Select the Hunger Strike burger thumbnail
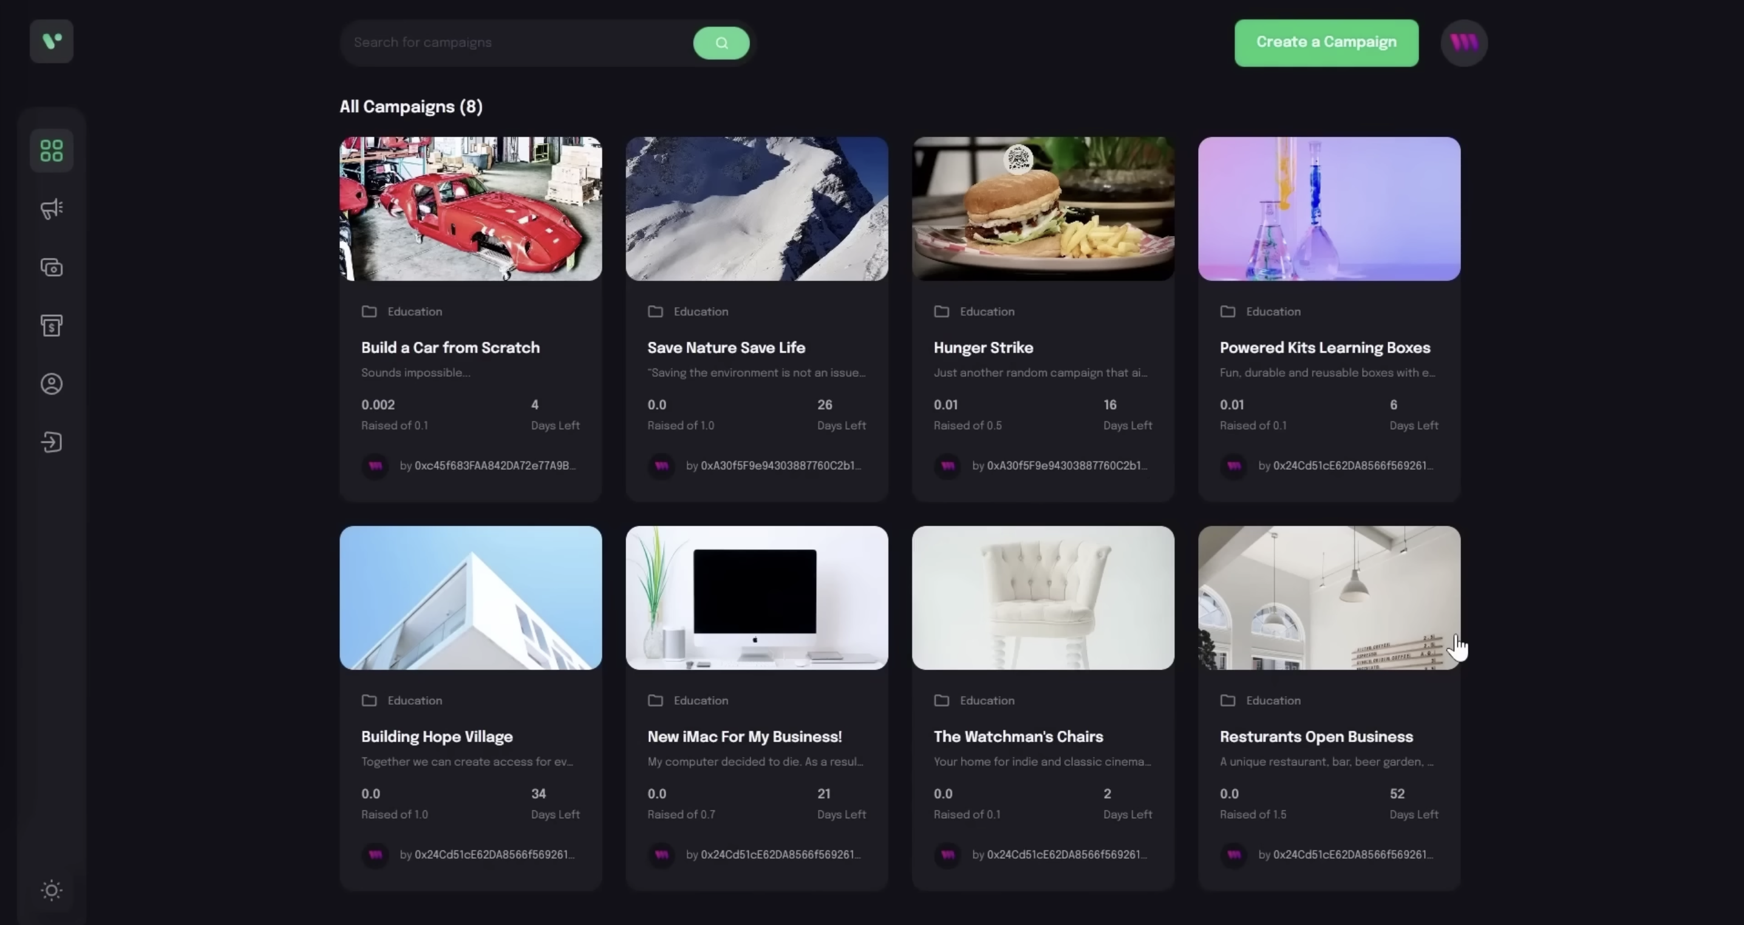 coord(1043,209)
